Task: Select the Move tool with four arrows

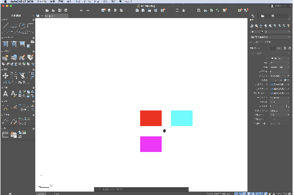Action: pos(5,76)
